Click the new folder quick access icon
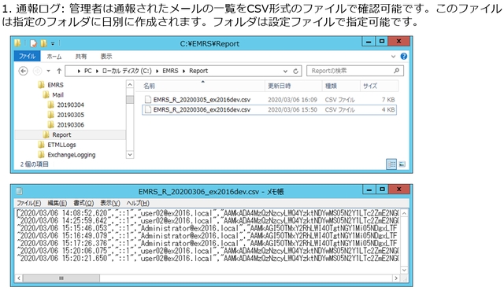Screen dimensions: 504x291 (43, 43)
